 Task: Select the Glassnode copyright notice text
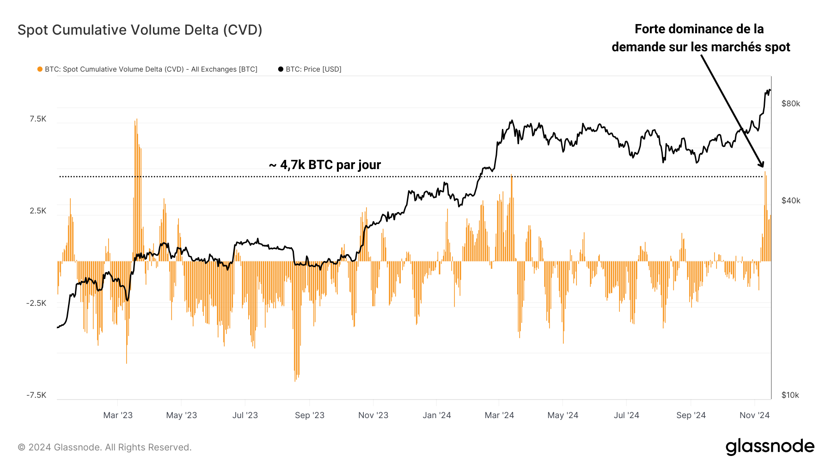104,447
